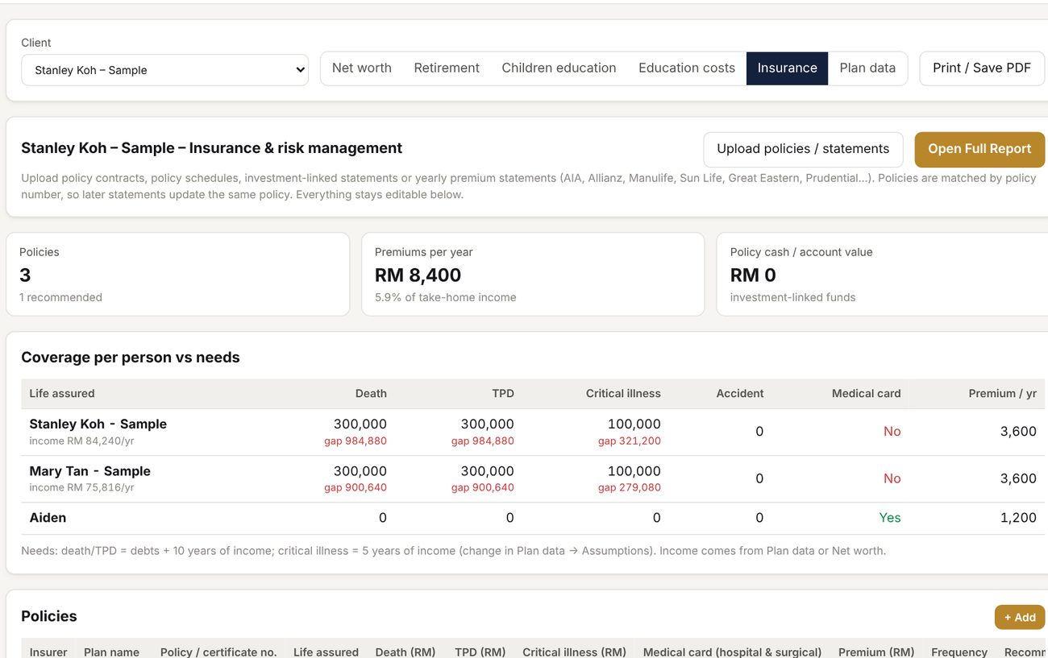Viewport: 1048px width, 658px height.
Task: Click the TPD column header in coverage table
Action: pyautogui.click(x=502, y=394)
